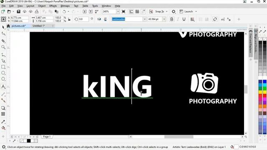This screenshot has height=150, width=267.
Task: Open the Undo history dropdown arrow
Action: [x=68, y=12]
